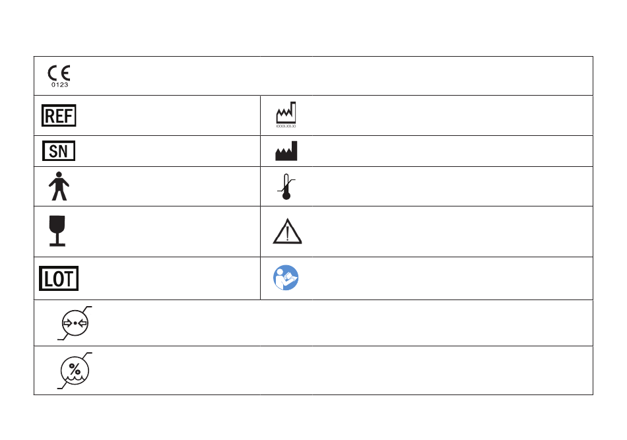Screen dimensions: 627x440
Task: Select the LOT batch code symbol
Action: [x=59, y=278]
